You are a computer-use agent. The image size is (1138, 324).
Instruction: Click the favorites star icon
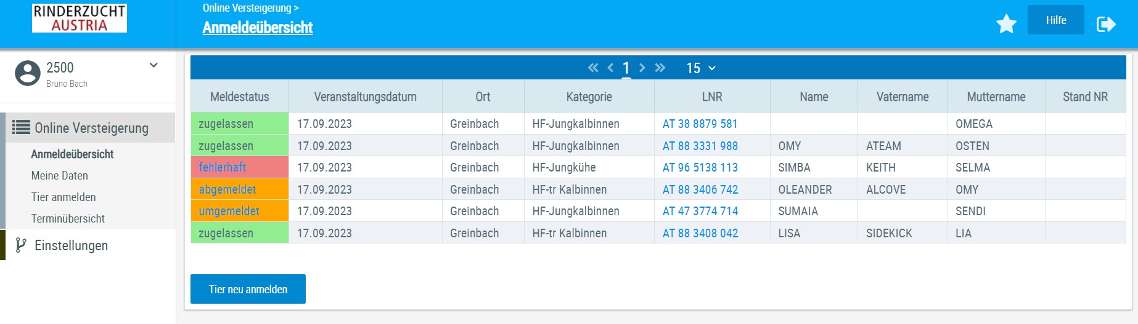(x=1006, y=24)
